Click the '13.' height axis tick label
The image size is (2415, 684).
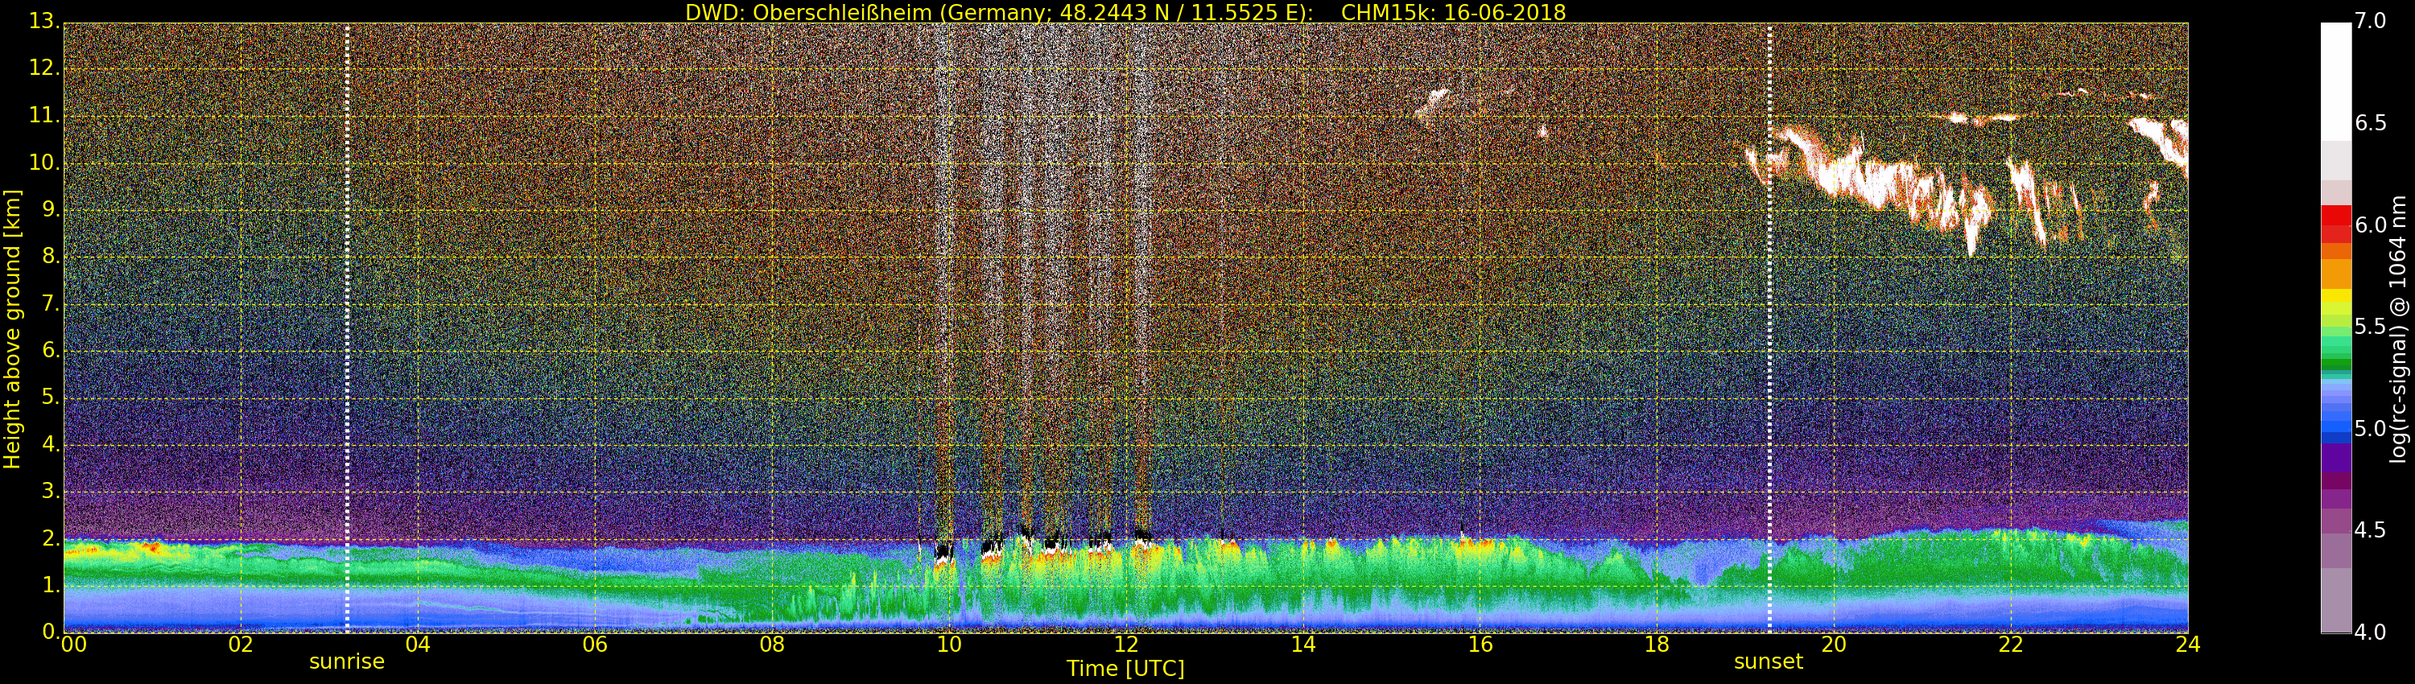point(45,22)
